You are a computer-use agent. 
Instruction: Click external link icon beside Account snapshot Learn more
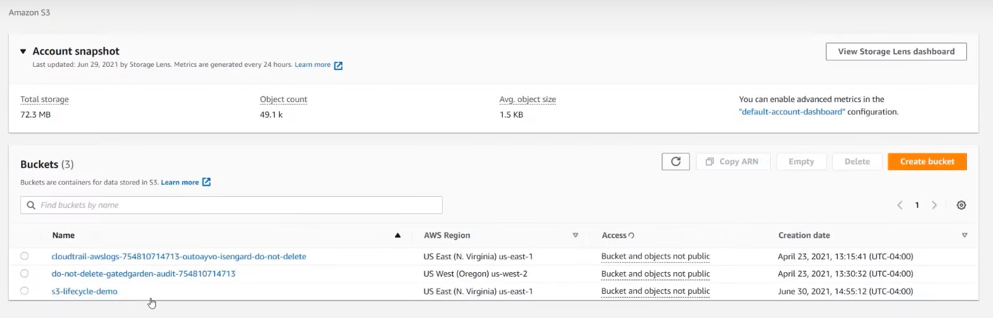(x=338, y=66)
